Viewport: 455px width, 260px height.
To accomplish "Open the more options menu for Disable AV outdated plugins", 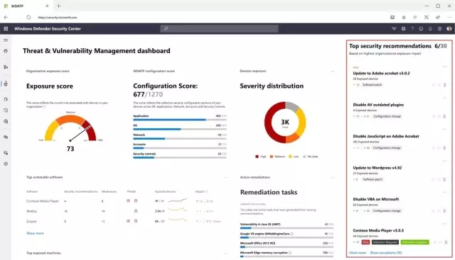I will (444, 98).
